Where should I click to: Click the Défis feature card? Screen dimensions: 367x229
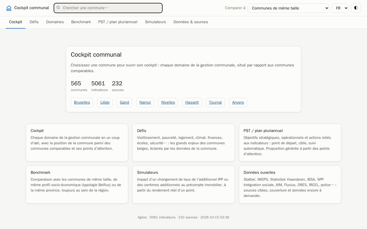point(183,143)
